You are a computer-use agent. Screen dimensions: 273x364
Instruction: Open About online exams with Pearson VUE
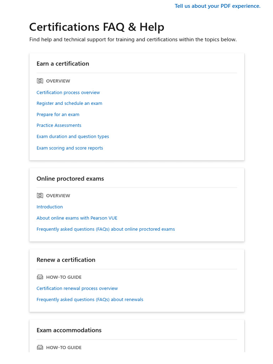click(77, 218)
